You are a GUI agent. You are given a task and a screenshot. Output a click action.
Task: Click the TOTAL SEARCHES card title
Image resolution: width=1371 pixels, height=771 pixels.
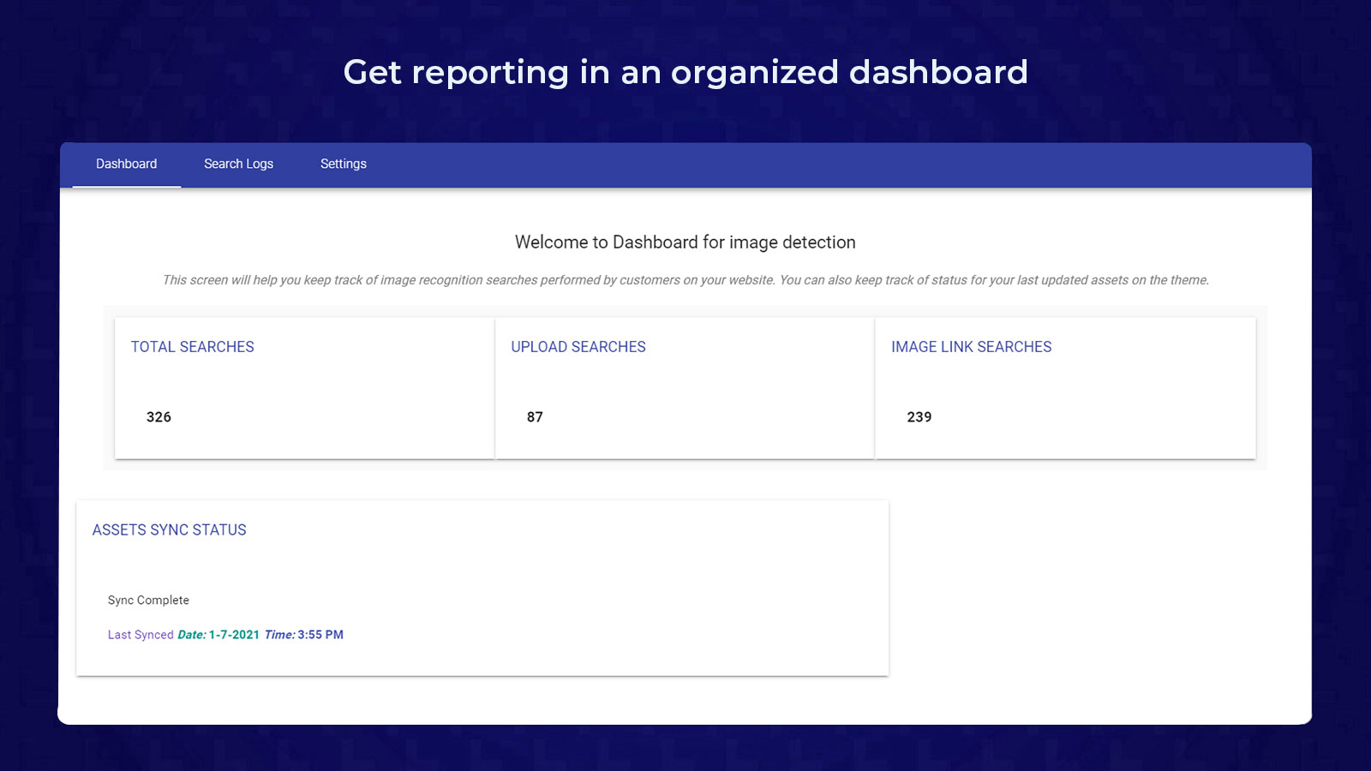click(193, 347)
